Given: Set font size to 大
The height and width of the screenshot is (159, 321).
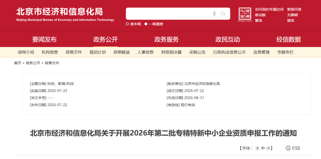Looking at the screenshot, I should point(257,148).
